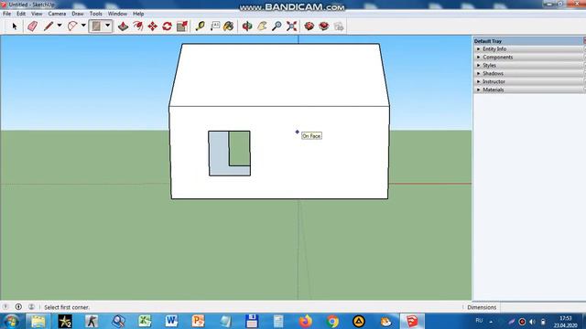
Task: Open Extension Warehouse from toolbar
Action: pyautogui.click(x=323, y=27)
